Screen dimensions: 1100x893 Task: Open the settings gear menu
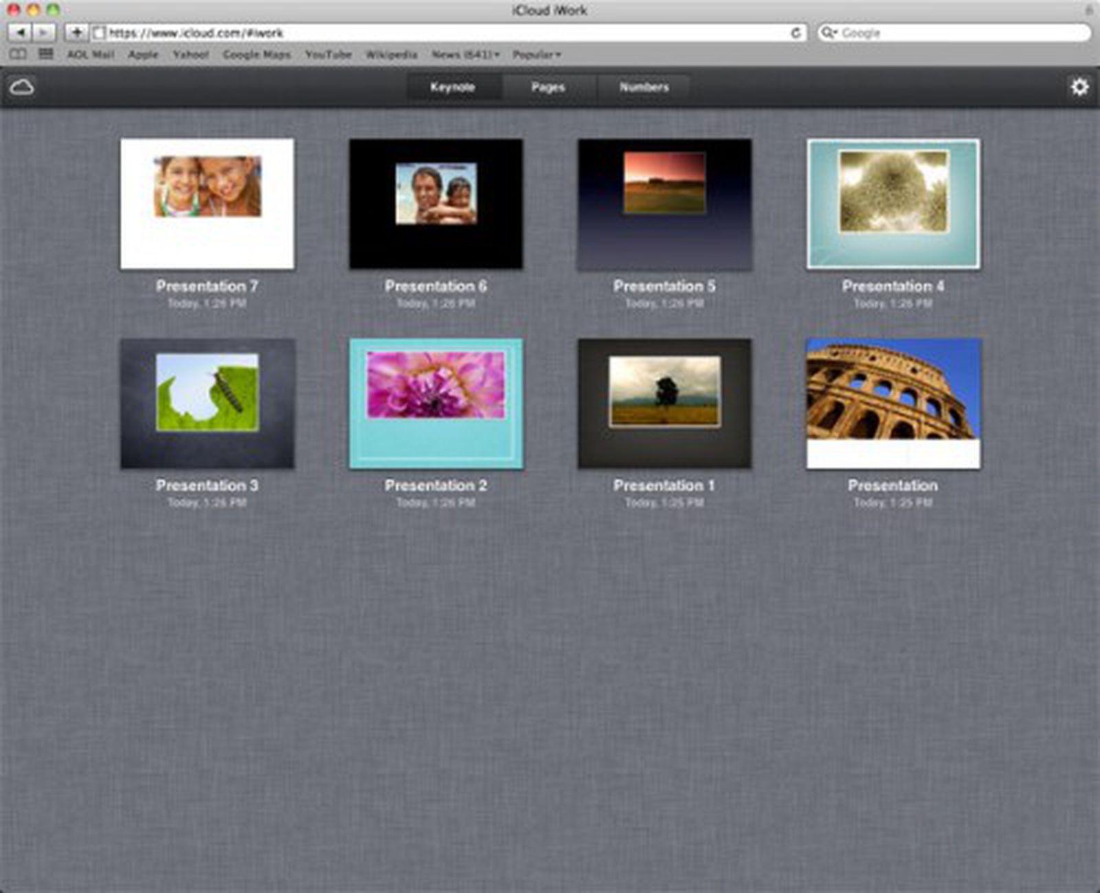[1080, 87]
